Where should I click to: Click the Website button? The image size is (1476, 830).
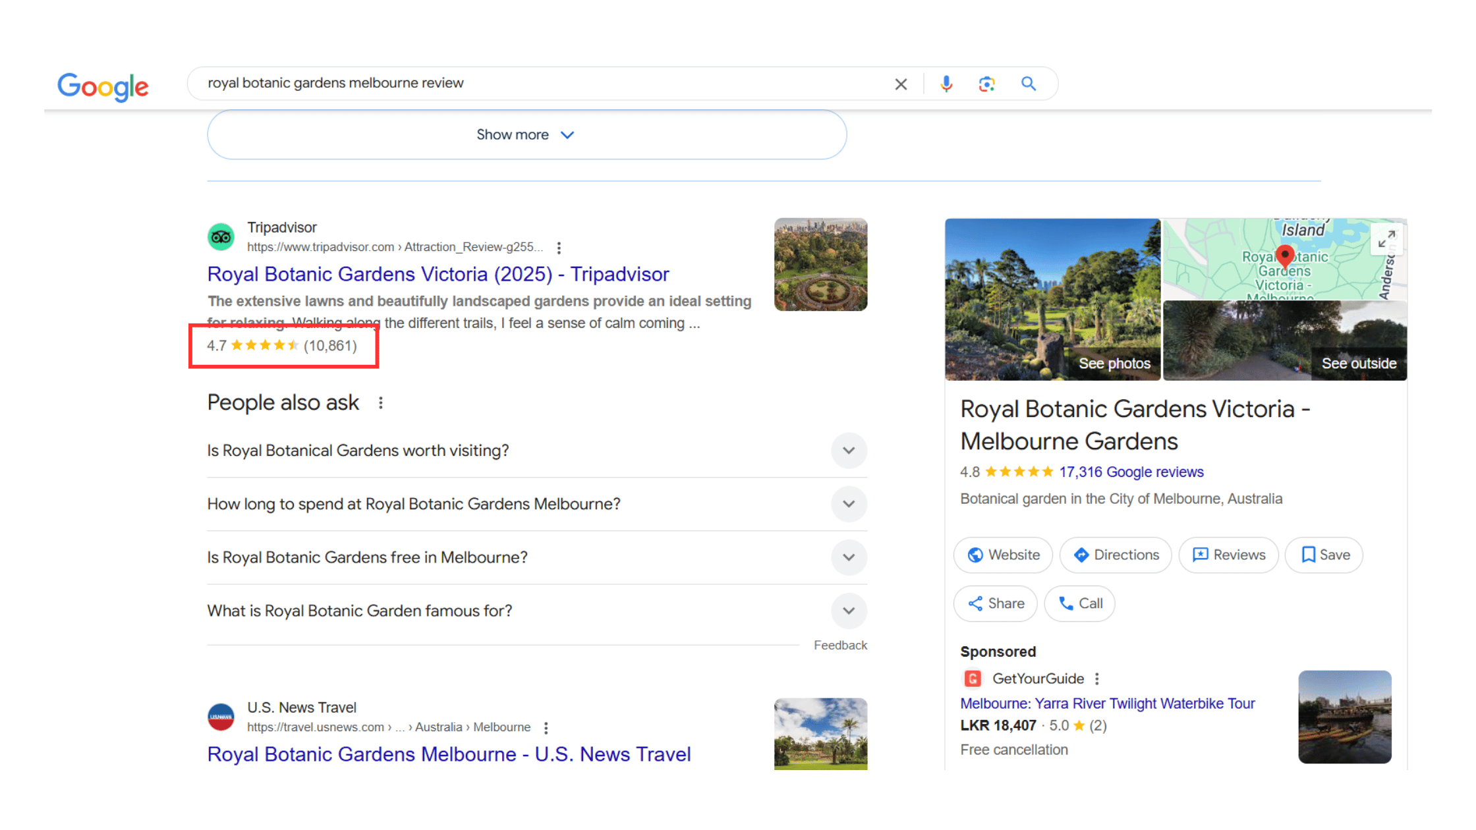[1003, 555]
